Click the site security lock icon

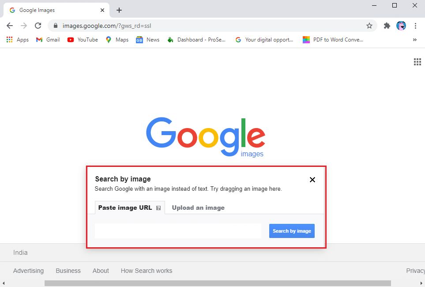tap(55, 26)
